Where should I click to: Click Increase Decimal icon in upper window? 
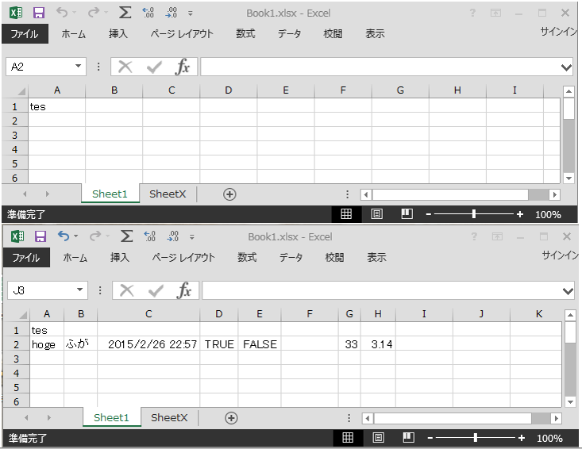point(148,13)
